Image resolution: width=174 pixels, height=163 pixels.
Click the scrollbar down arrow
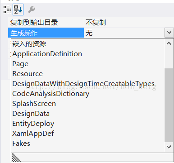169,147
